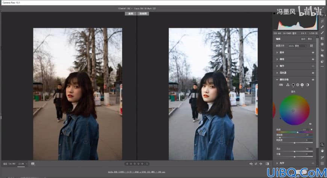Viewport: 327px width, 178px height.
Task: Select the Zoom magnifier tool
Action: click(322, 145)
